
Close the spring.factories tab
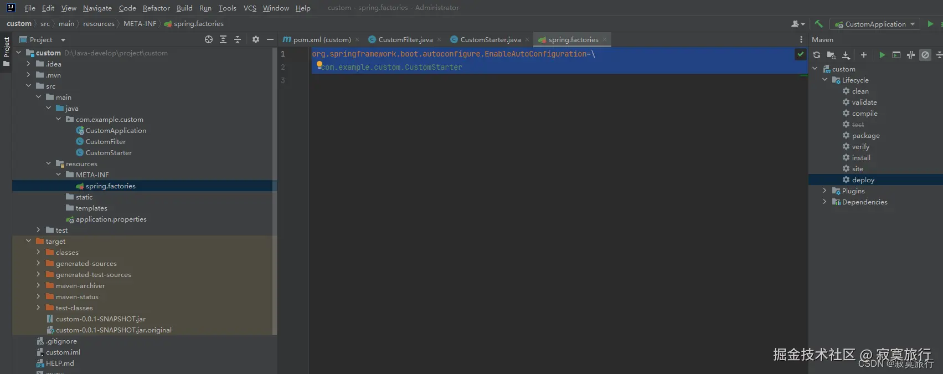pos(605,39)
